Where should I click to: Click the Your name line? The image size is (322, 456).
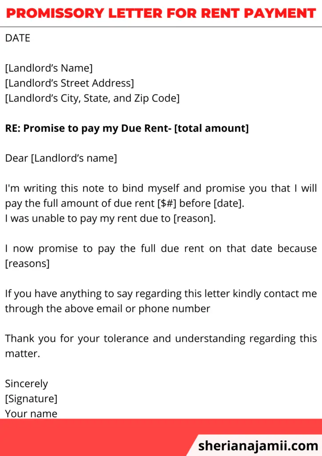click(31, 414)
